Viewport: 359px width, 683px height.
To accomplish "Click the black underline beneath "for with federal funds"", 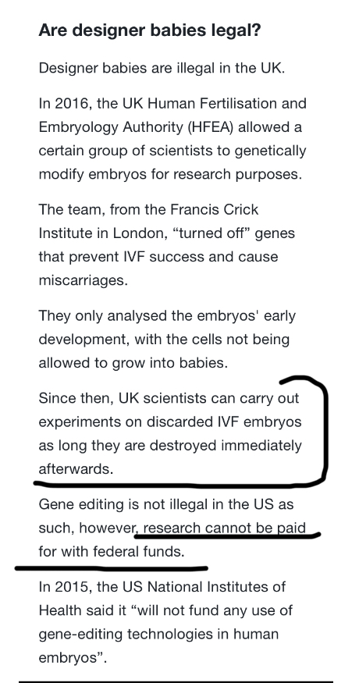I will coord(112,567).
